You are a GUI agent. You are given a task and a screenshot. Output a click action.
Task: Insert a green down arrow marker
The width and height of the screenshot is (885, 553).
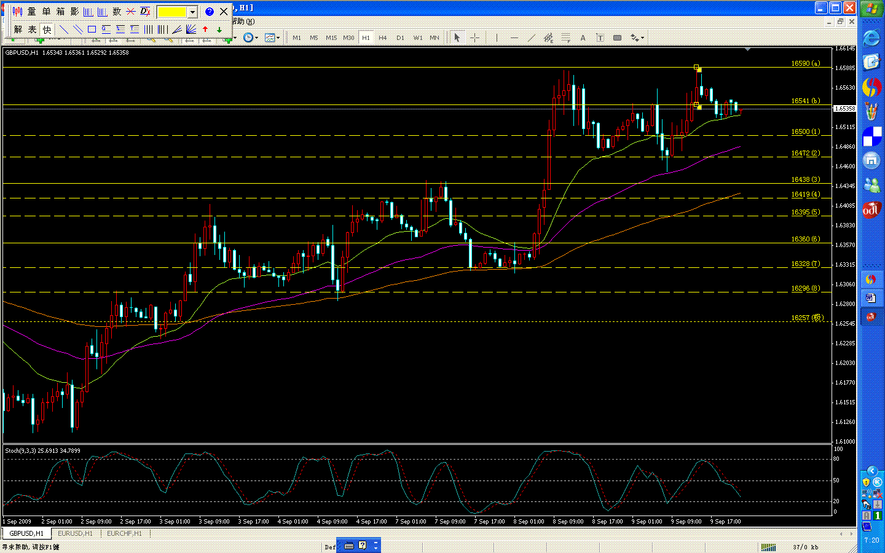coord(219,29)
